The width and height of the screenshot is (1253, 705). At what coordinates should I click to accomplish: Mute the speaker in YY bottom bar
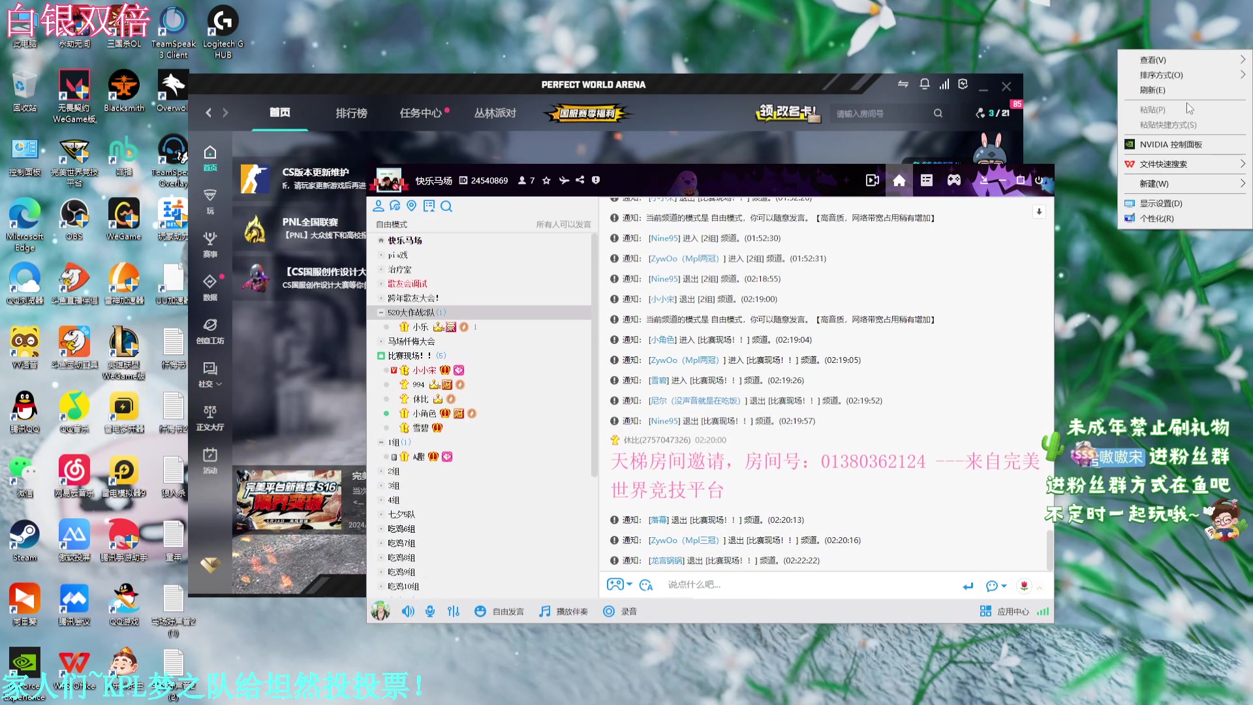408,612
